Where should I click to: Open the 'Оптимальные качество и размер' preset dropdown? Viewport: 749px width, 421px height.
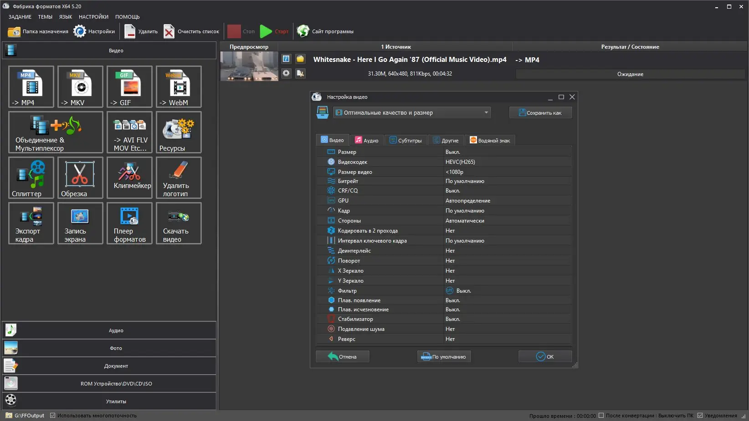pyautogui.click(x=412, y=113)
